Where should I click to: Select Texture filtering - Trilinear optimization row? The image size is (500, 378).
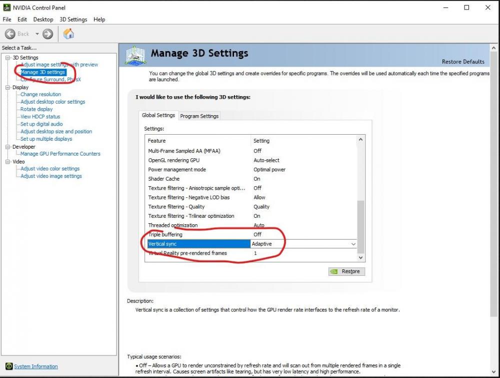pos(251,216)
